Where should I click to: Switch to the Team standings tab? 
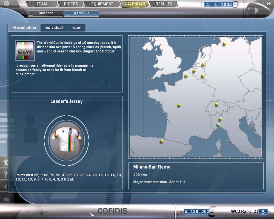pos(76,28)
